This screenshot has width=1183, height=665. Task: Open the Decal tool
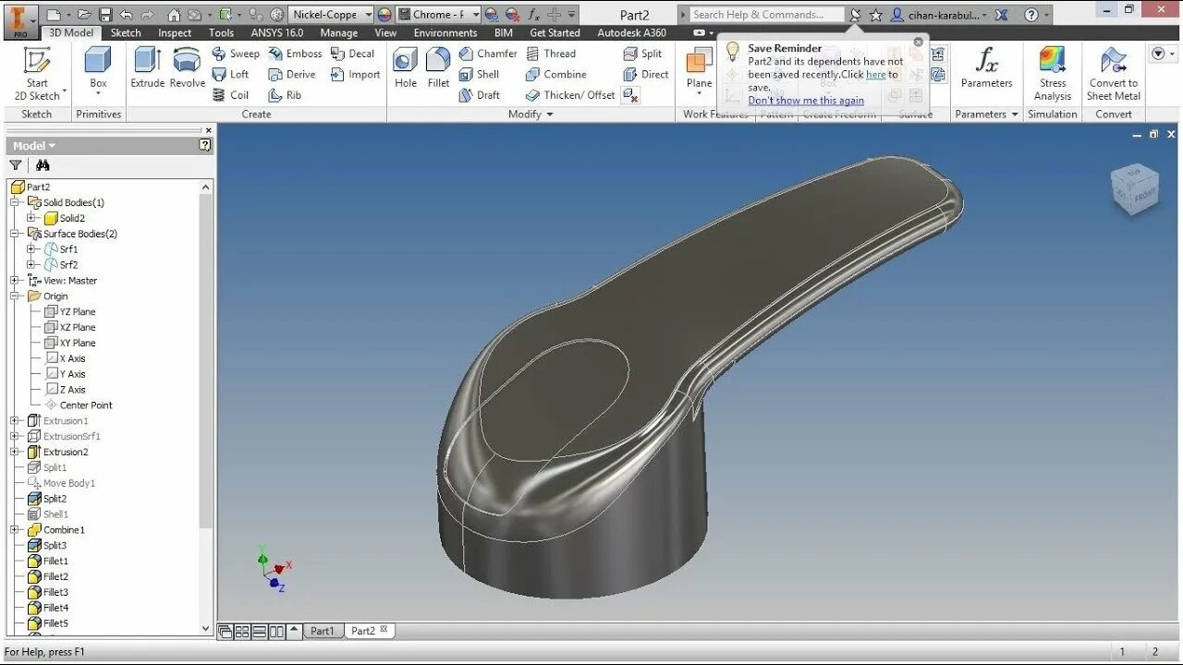pos(353,54)
